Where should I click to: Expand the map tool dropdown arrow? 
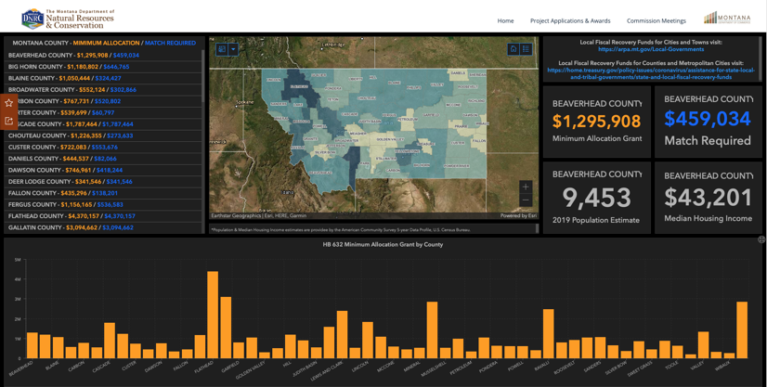[x=233, y=49]
